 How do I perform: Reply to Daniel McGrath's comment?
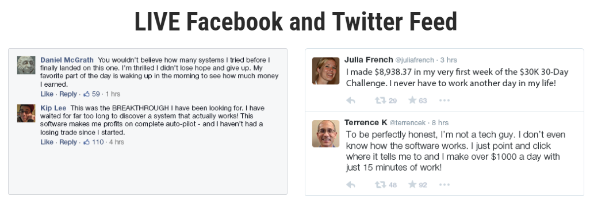pos(68,94)
